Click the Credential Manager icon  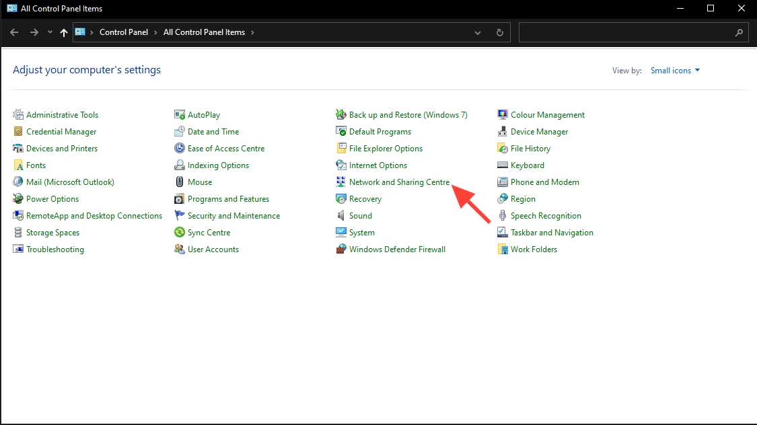click(x=18, y=132)
